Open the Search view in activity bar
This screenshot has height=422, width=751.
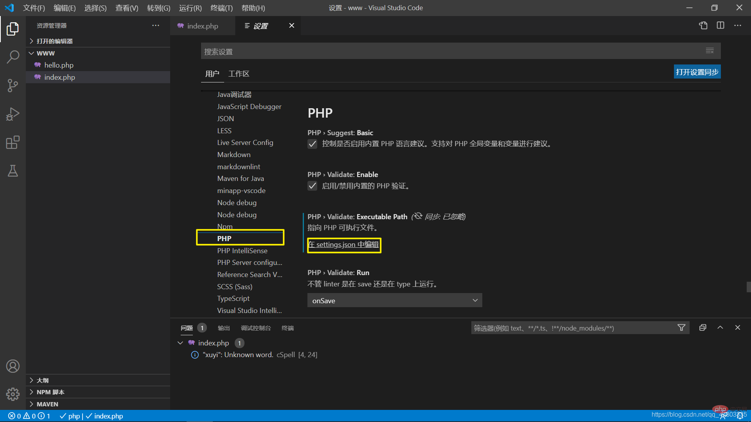(13, 57)
